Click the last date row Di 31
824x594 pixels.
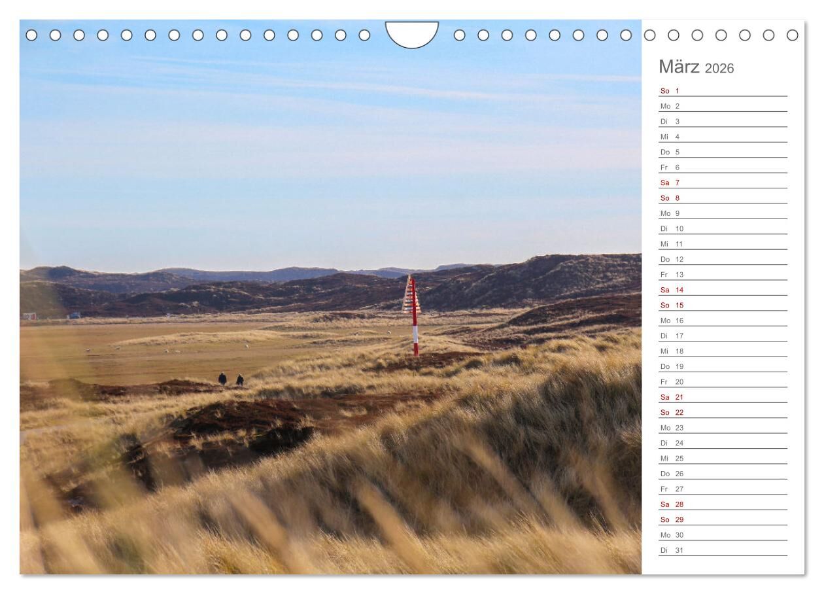723,550
